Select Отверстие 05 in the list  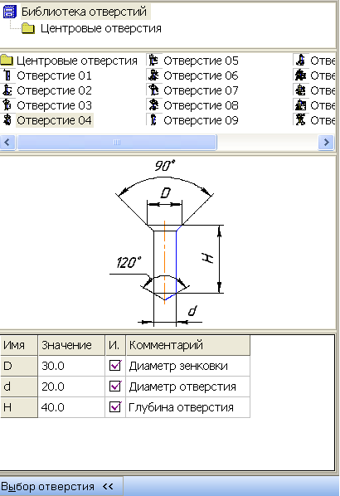pos(201,61)
